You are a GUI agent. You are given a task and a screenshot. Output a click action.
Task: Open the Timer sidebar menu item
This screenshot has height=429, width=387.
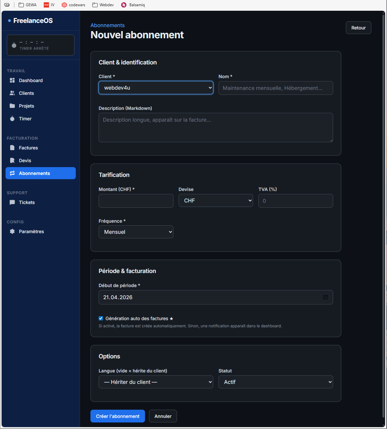point(25,119)
